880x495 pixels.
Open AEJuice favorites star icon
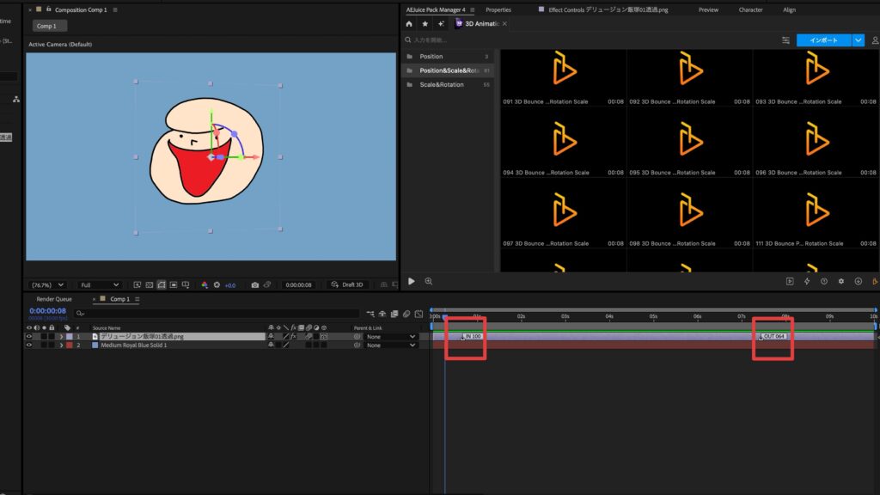coord(425,24)
